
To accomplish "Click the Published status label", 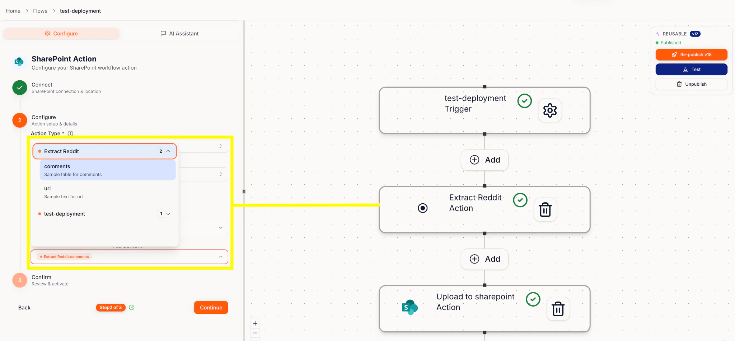I will [671, 43].
